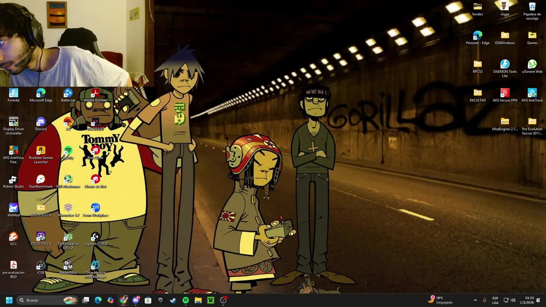
Task: Open the 18°C Despejado weather widget
Action: 440,300
